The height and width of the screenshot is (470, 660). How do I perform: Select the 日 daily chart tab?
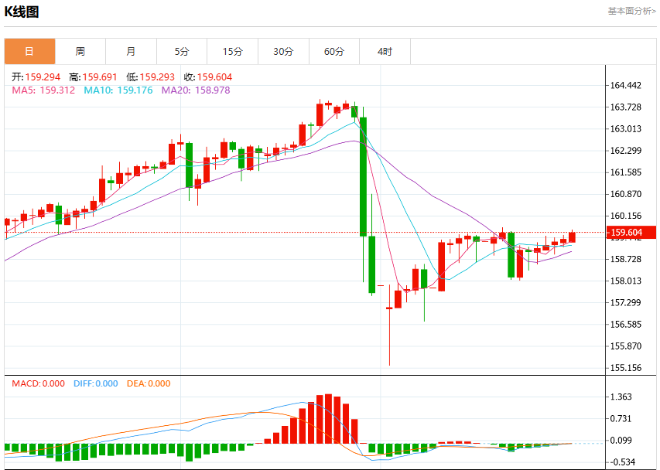click(x=29, y=51)
